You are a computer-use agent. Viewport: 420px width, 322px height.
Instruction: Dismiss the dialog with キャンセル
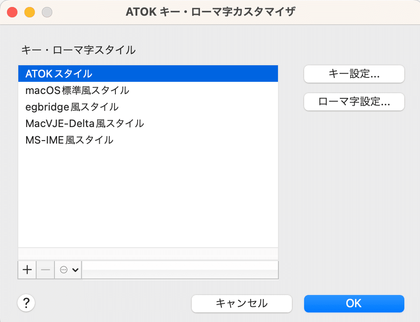pos(241,303)
